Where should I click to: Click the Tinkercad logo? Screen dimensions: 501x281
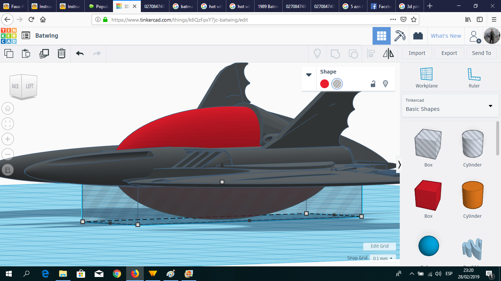(x=8, y=35)
